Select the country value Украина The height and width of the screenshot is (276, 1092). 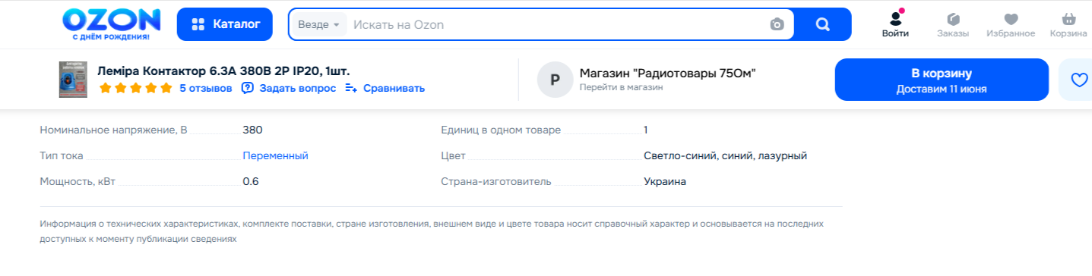tap(665, 181)
